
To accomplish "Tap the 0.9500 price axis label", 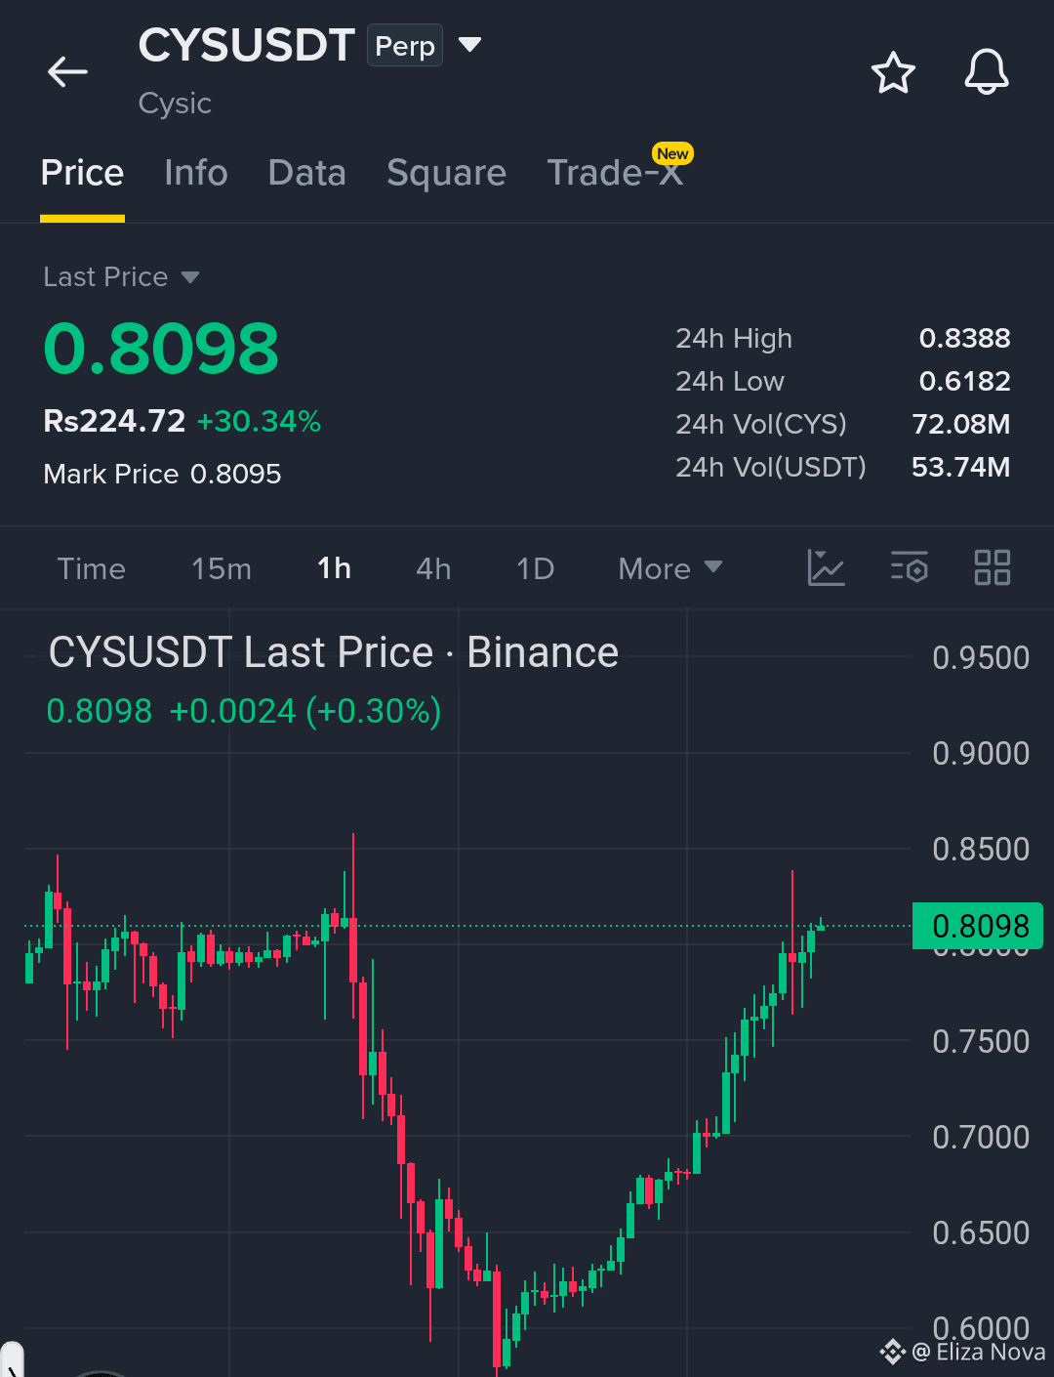I will click(981, 658).
